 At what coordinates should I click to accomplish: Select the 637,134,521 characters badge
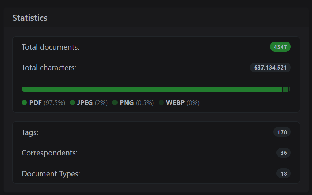click(270, 68)
